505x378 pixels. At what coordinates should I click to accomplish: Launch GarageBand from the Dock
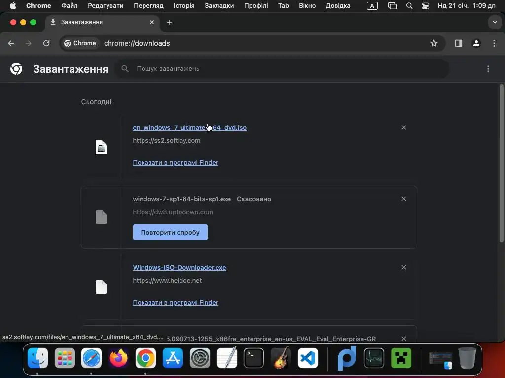[281, 358]
